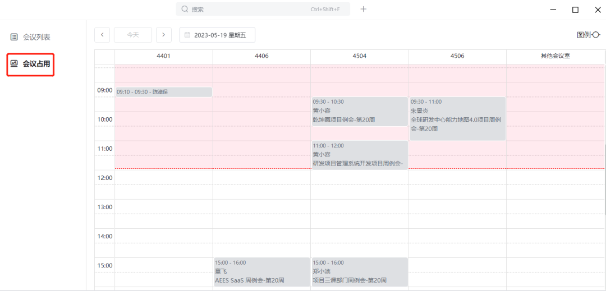Select the 4504 room column header
The width and height of the screenshot is (606, 291).
360,56
